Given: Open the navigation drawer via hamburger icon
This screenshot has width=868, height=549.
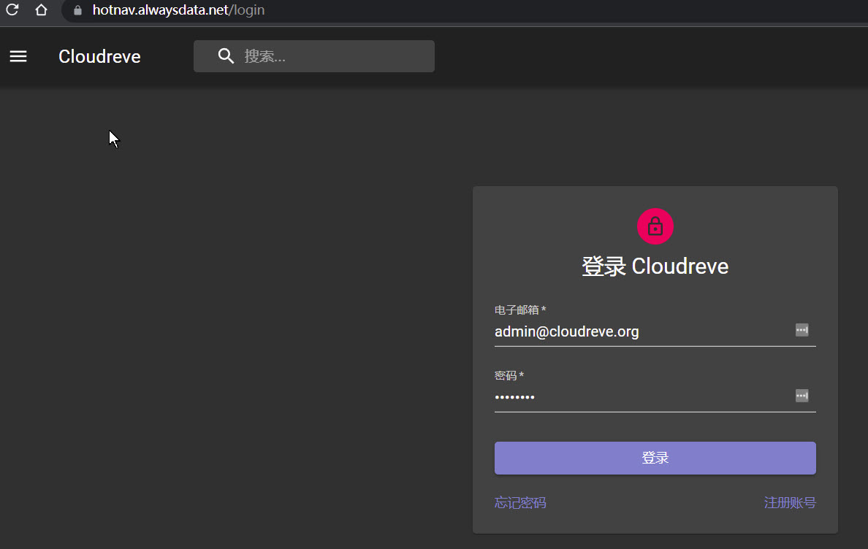Looking at the screenshot, I should point(18,56).
